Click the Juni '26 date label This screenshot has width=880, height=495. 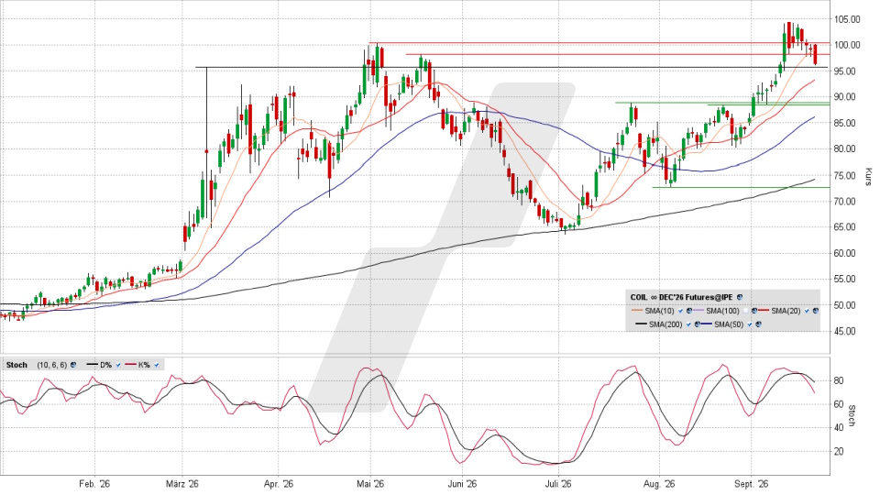pyautogui.click(x=463, y=484)
